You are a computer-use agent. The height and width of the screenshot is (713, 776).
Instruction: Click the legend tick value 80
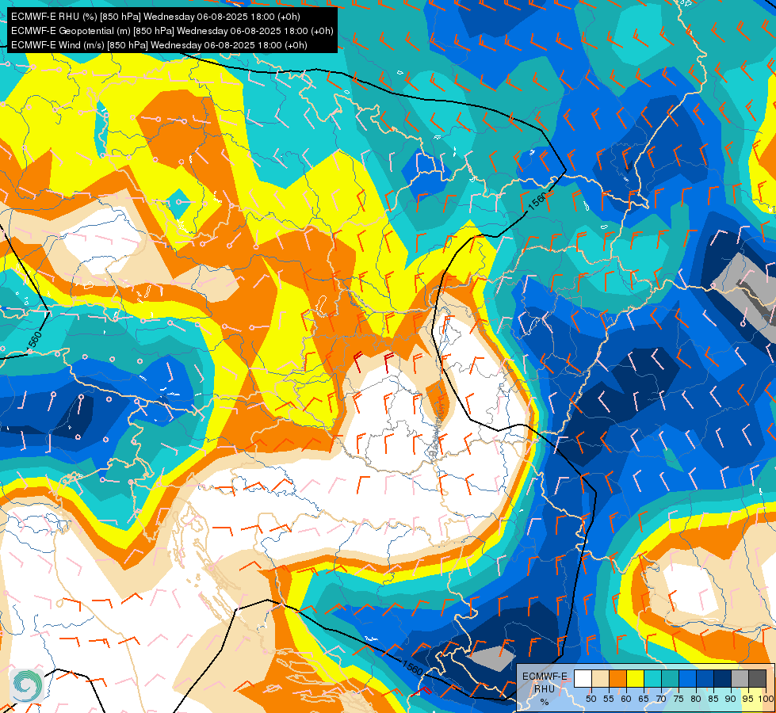click(x=696, y=699)
